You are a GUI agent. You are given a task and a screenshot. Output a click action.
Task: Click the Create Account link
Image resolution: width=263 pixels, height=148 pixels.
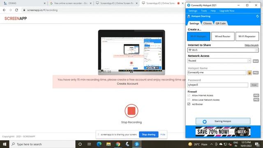pyautogui.click(x=127, y=84)
